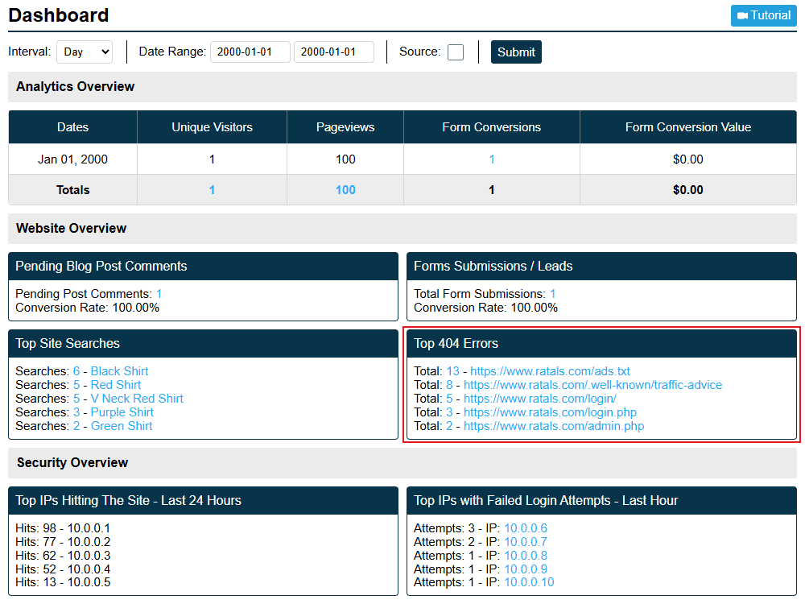
Task: Click the Security Overview section heading
Action: click(x=72, y=463)
